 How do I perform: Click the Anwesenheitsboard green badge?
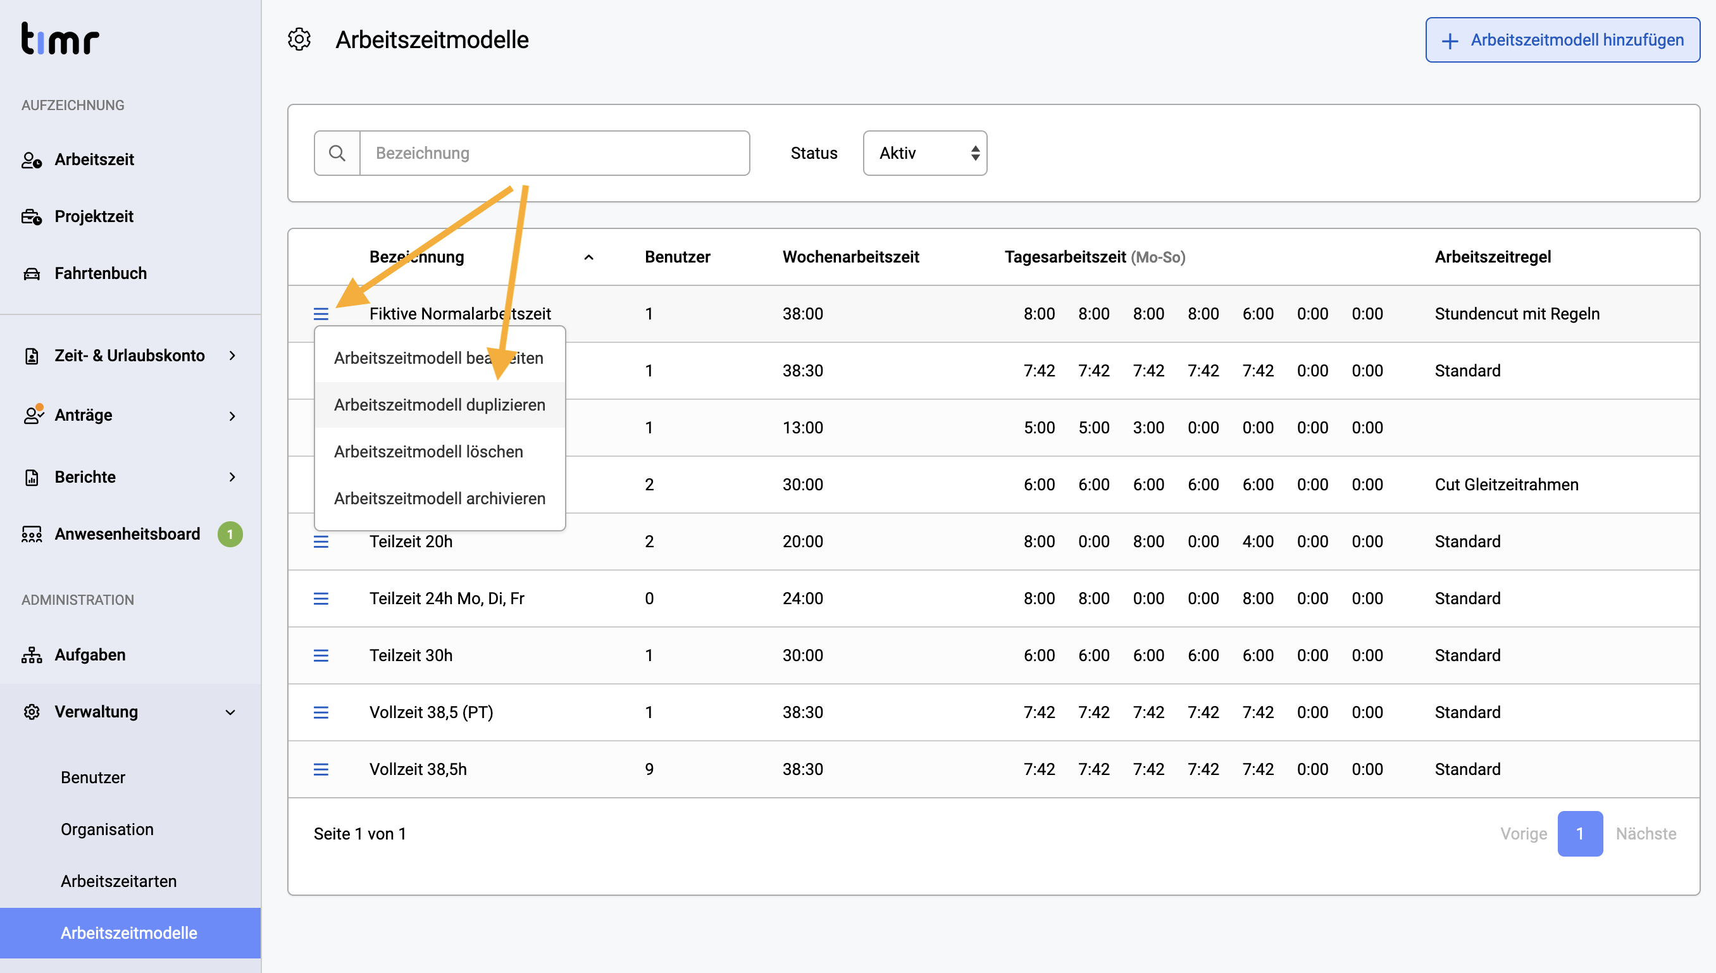[x=230, y=534]
